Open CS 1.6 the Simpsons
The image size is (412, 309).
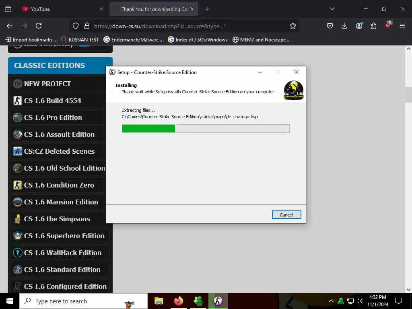coord(58,219)
